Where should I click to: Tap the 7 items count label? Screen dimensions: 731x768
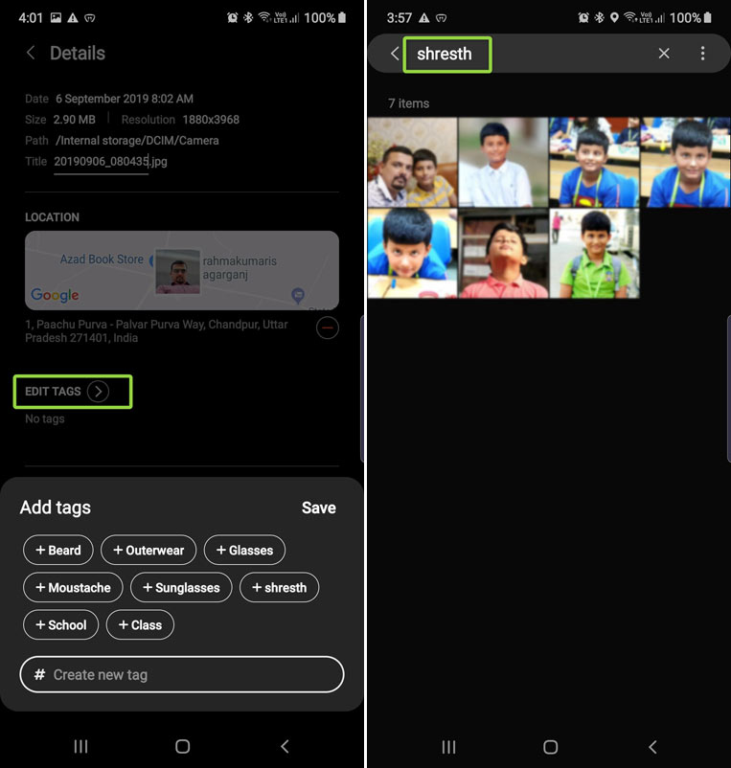click(409, 103)
